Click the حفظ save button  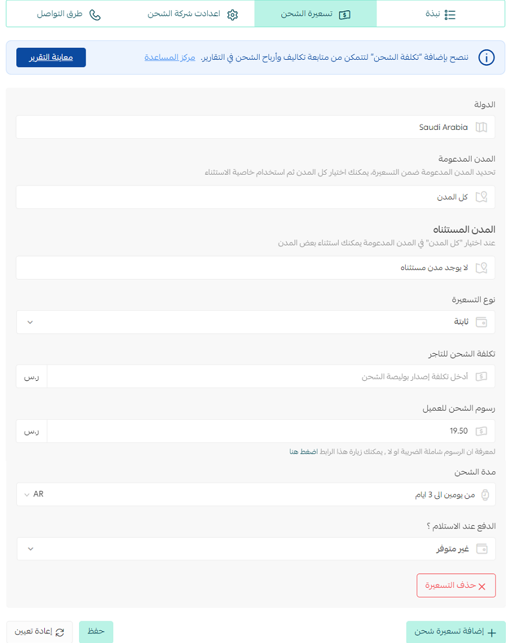pos(96,632)
